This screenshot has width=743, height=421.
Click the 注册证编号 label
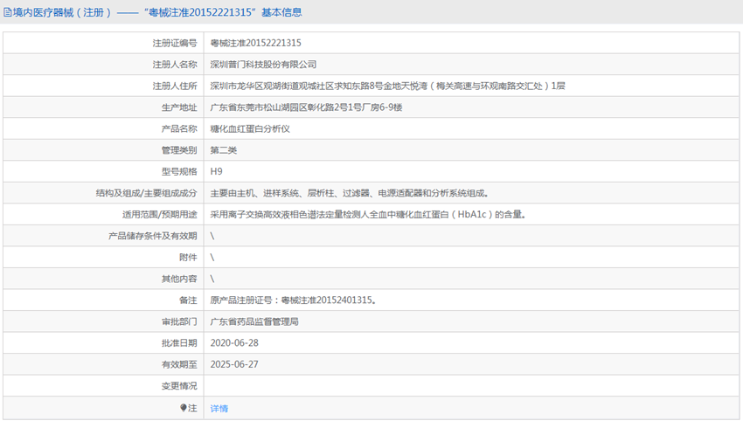(174, 43)
